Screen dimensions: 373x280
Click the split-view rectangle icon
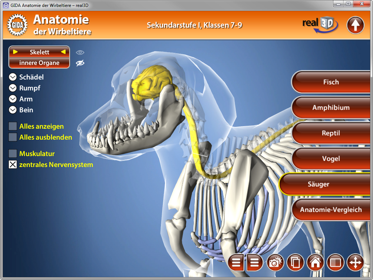click(x=335, y=262)
